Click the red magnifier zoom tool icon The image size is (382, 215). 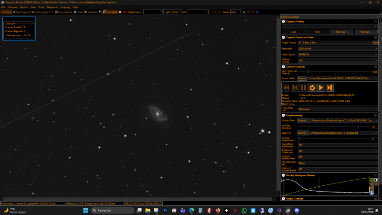pos(249,12)
